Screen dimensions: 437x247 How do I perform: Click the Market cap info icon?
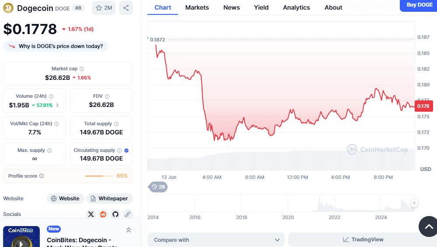[x=82, y=69]
